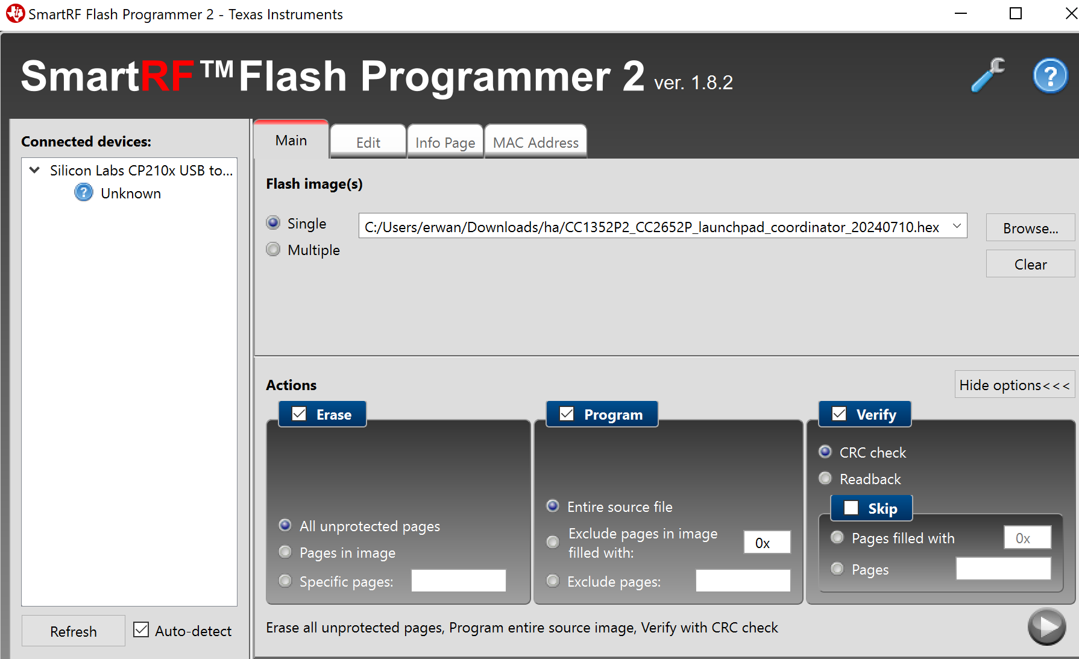Select erase Pages in image

pos(286,552)
